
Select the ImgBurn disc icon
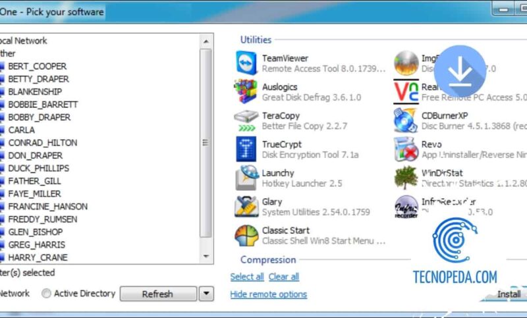[406, 63]
